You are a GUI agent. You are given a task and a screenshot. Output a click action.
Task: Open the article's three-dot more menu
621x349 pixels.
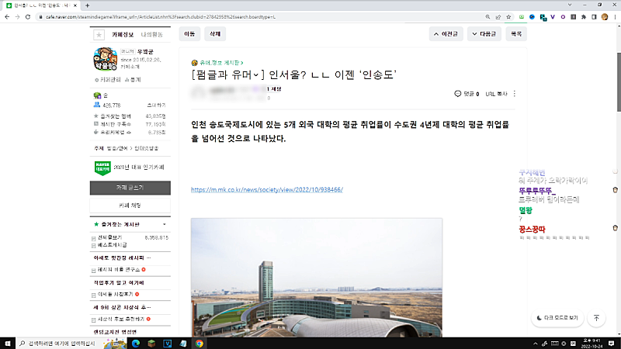(515, 94)
